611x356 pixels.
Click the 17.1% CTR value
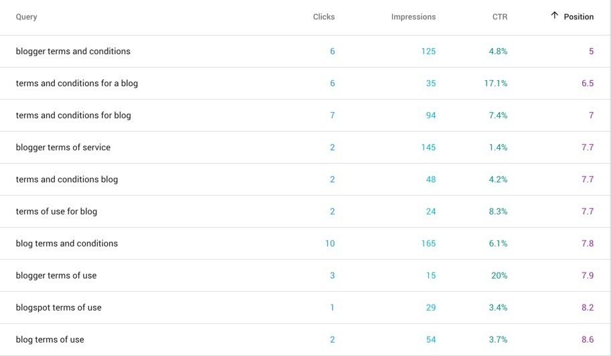tap(496, 83)
